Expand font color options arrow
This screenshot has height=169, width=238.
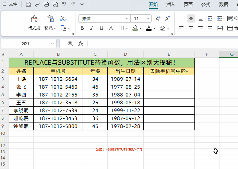154,28
